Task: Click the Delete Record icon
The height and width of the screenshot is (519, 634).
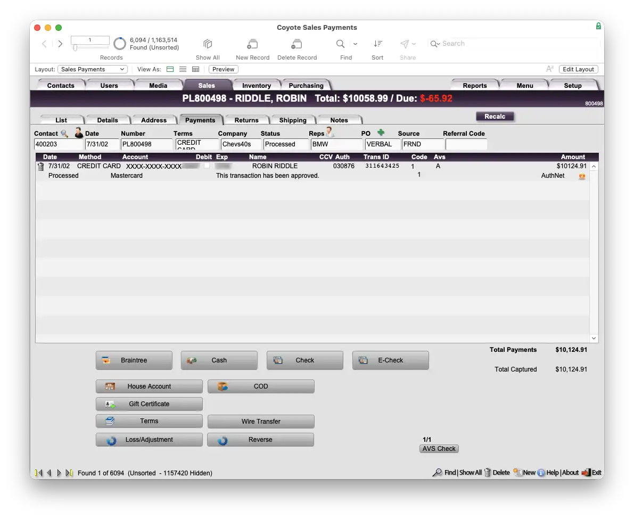Action: 297,44
